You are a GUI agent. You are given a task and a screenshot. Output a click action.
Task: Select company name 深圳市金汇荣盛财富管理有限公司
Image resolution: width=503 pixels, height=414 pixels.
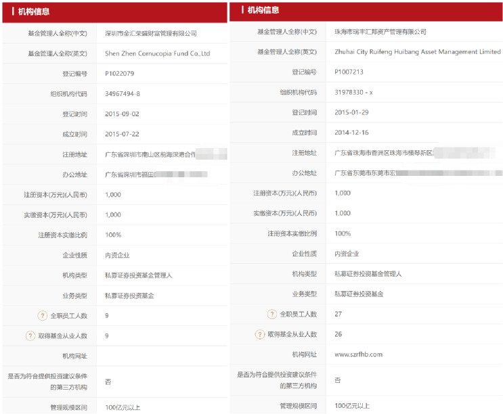(151, 33)
